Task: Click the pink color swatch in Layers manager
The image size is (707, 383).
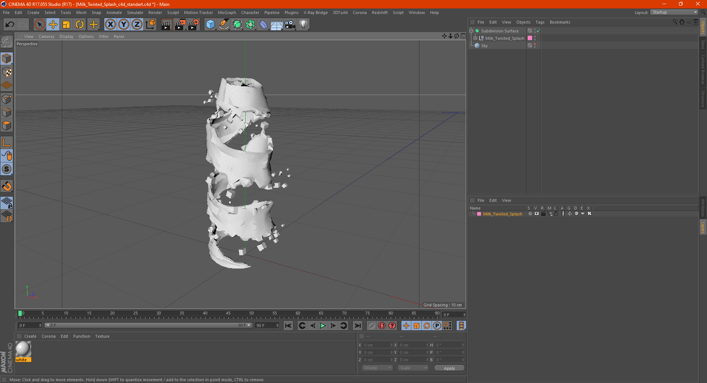Action: pos(479,214)
